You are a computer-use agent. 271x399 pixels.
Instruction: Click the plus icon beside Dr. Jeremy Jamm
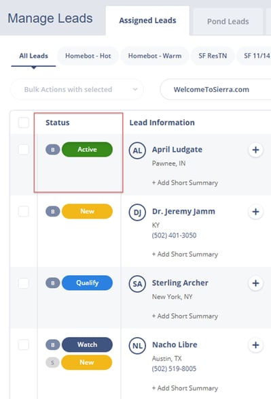[255, 212]
